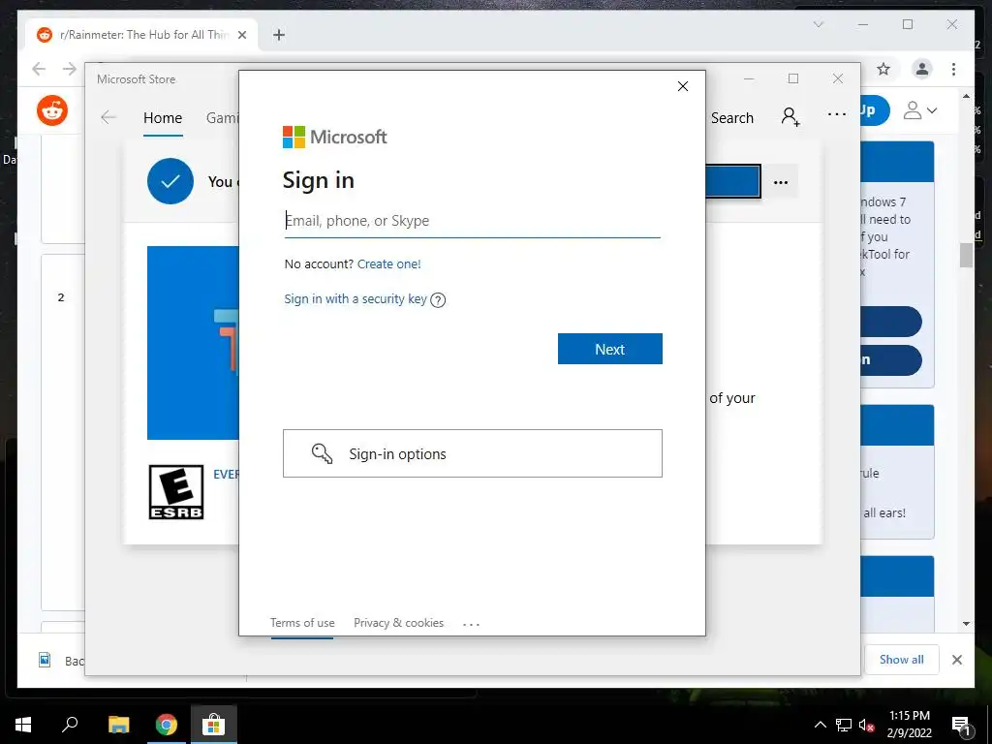The width and height of the screenshot is (992, 744).
Task: Click the muted volume tray icon
Action: (x=866, y=725)
